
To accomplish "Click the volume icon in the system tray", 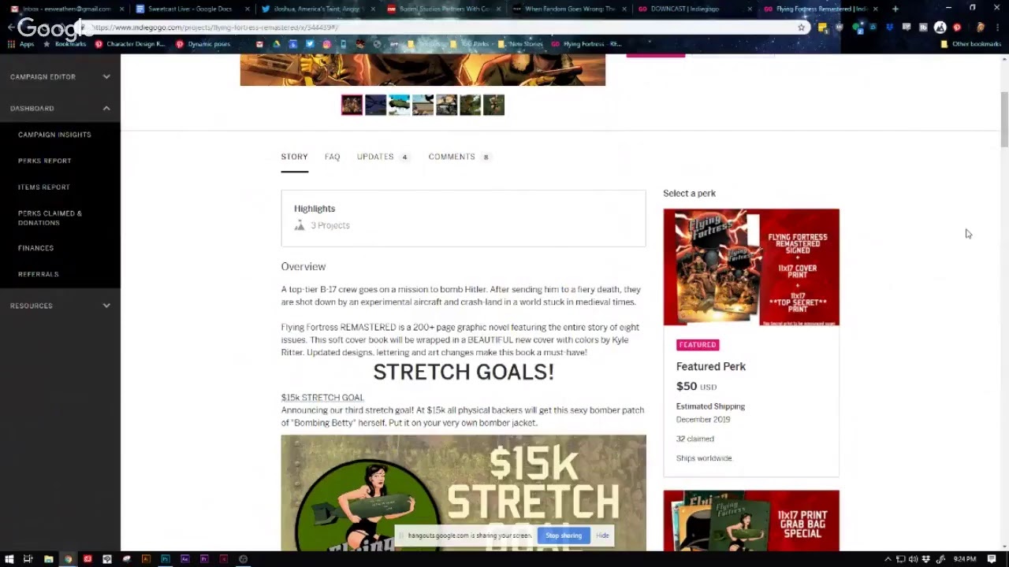I will 913,559.
